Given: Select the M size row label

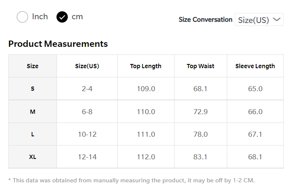Looking at the screenshot, I should pos(33,112).
